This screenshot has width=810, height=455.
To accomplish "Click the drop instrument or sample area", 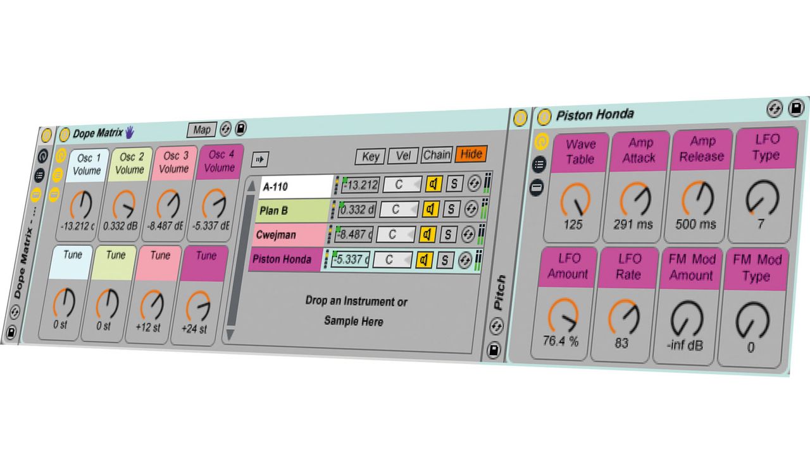I will [x=356, y=311].
